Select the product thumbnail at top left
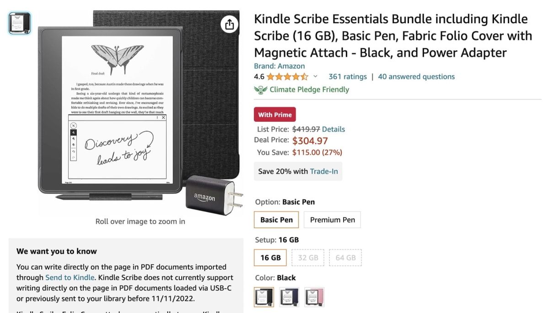 [20, 23]
